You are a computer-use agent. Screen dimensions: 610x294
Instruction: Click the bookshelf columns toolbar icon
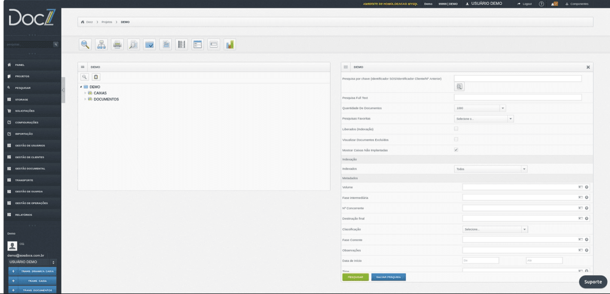point(182,44)
